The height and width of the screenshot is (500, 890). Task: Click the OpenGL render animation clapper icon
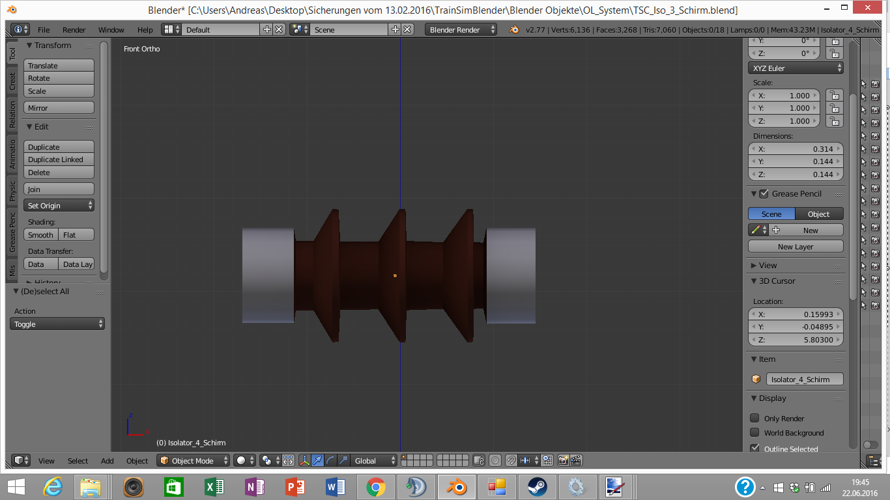(576, 460)
